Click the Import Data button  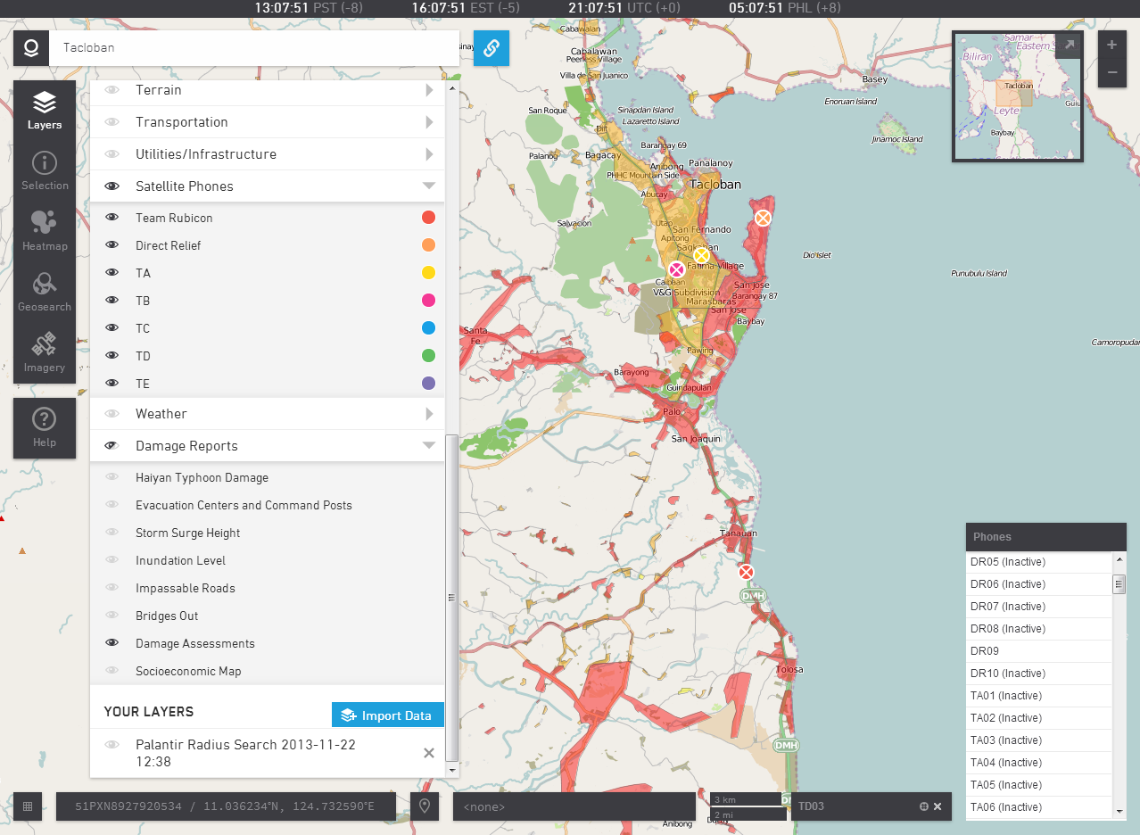click(x=388, y=715)
